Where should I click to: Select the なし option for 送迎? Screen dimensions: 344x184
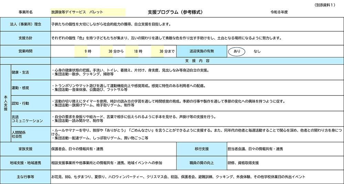[257, 51]
